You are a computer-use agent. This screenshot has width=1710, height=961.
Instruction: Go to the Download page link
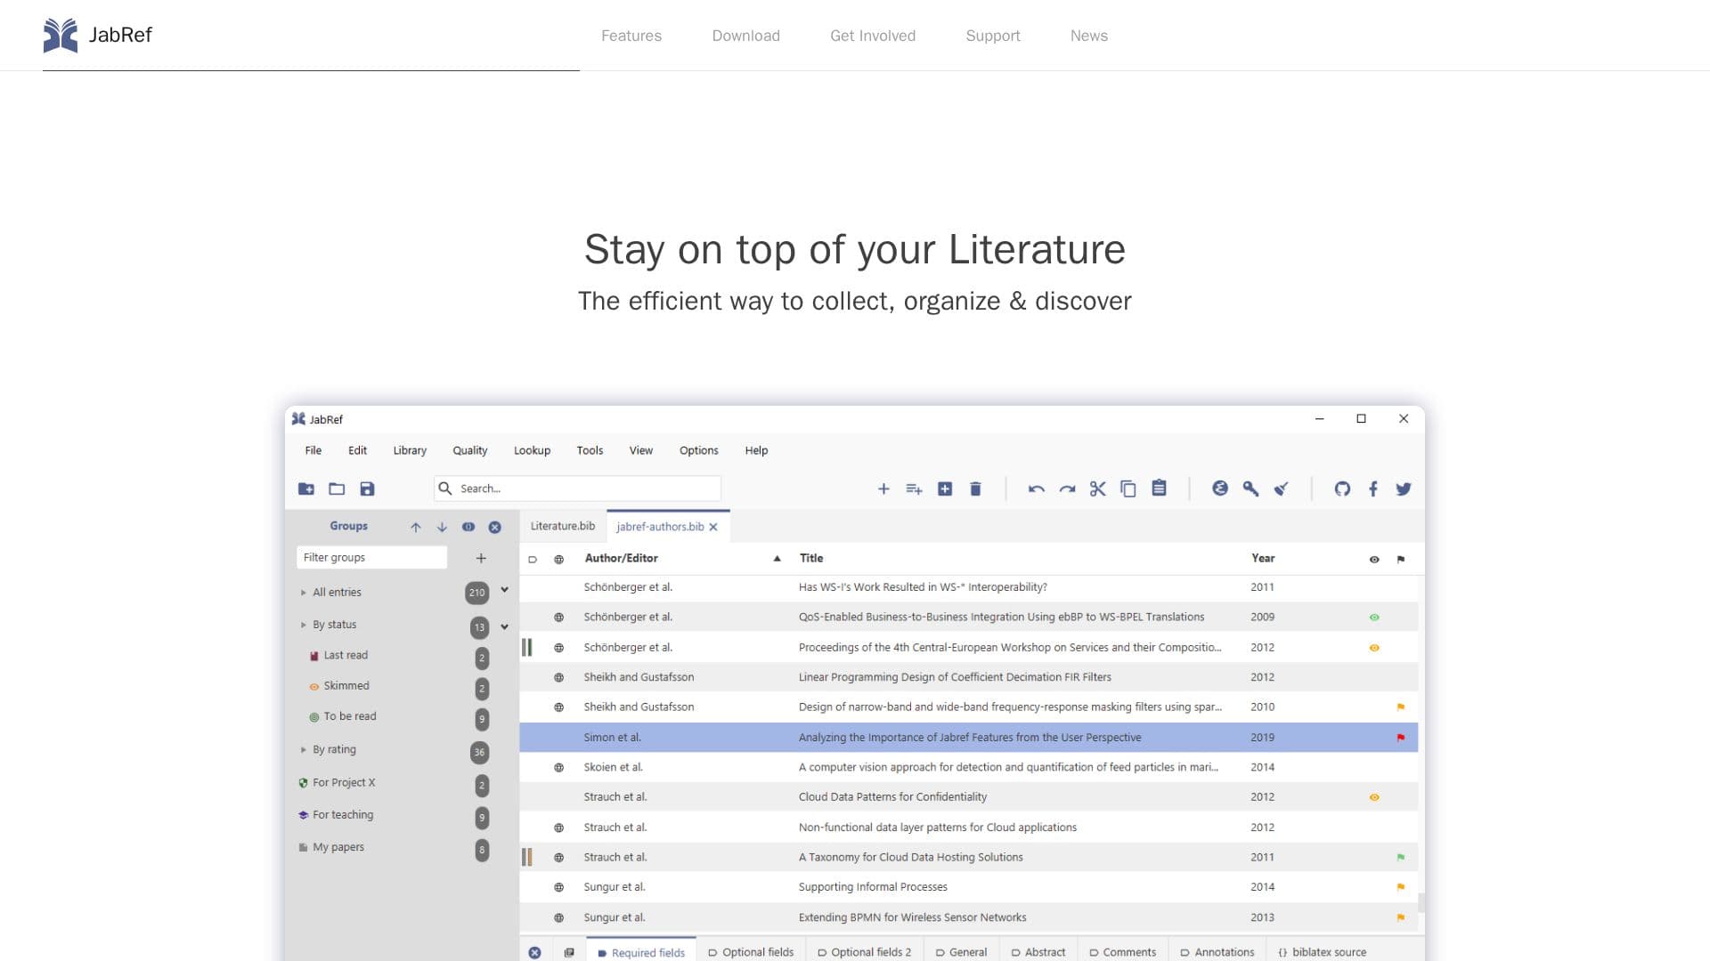pyautogui.click(x=745, y=36)
